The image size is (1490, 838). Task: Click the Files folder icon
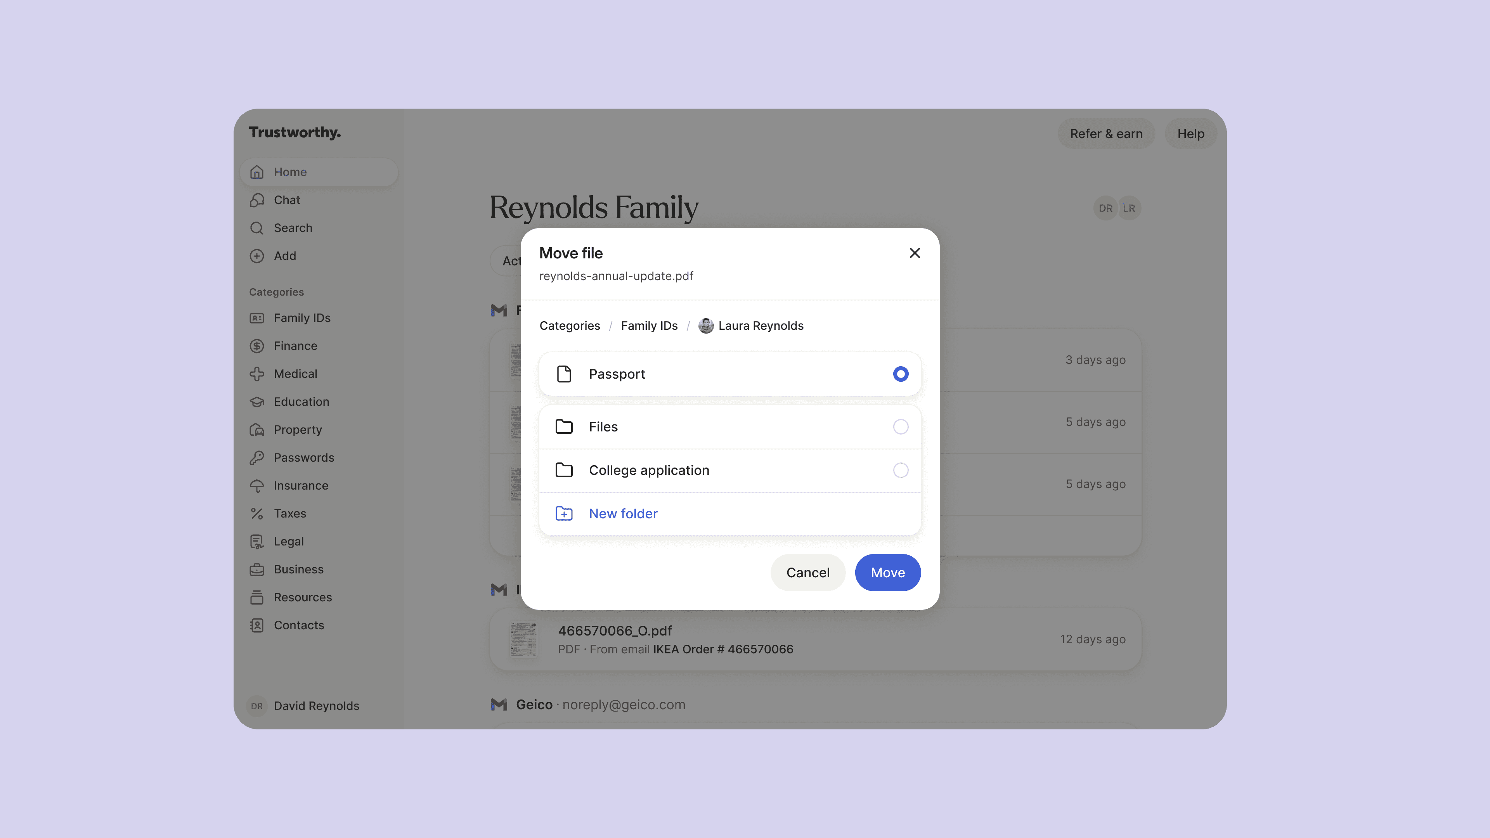coord(564,427)
